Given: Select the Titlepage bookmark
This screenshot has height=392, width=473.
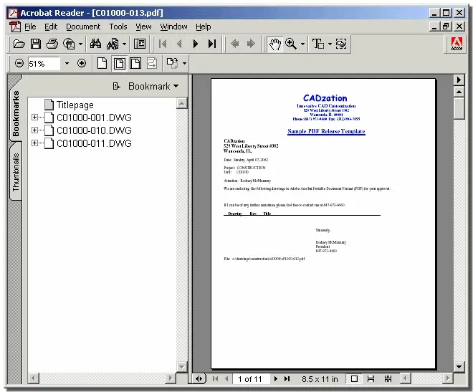Looking at the screenshot, I should pyautogui.click(x=75, y=105).
